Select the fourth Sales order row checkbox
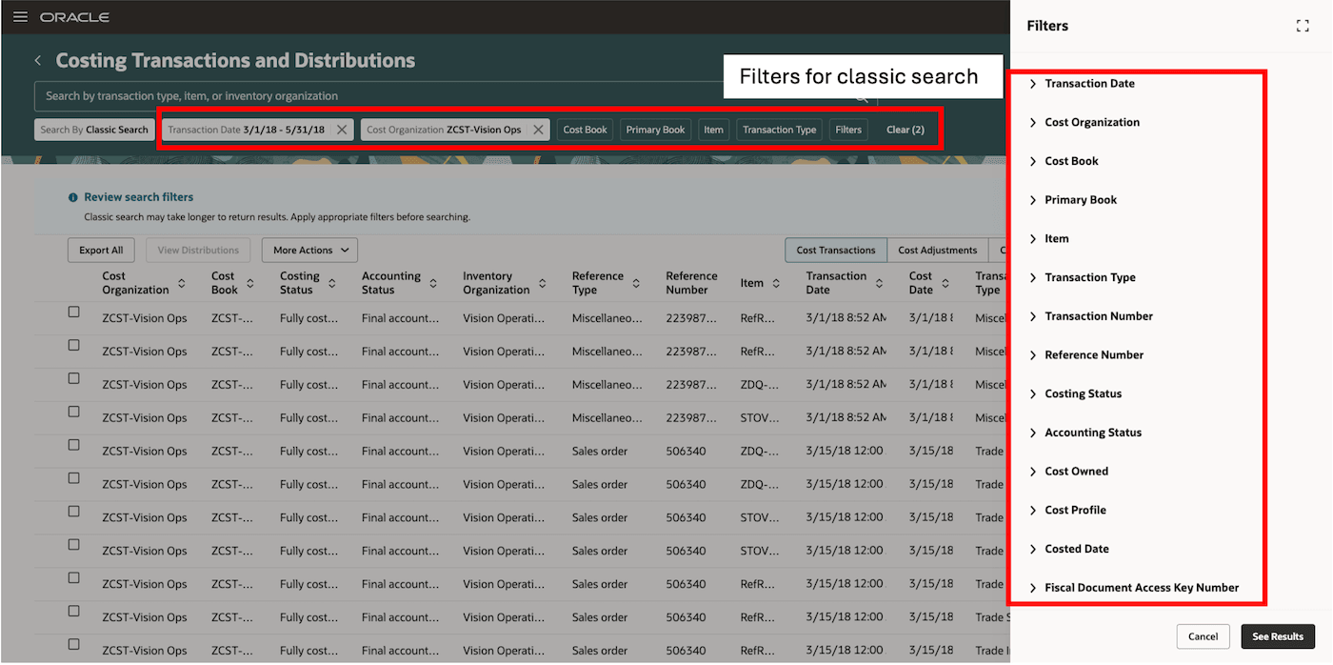This screenshot has height=665, width=1333. point(74,544)
